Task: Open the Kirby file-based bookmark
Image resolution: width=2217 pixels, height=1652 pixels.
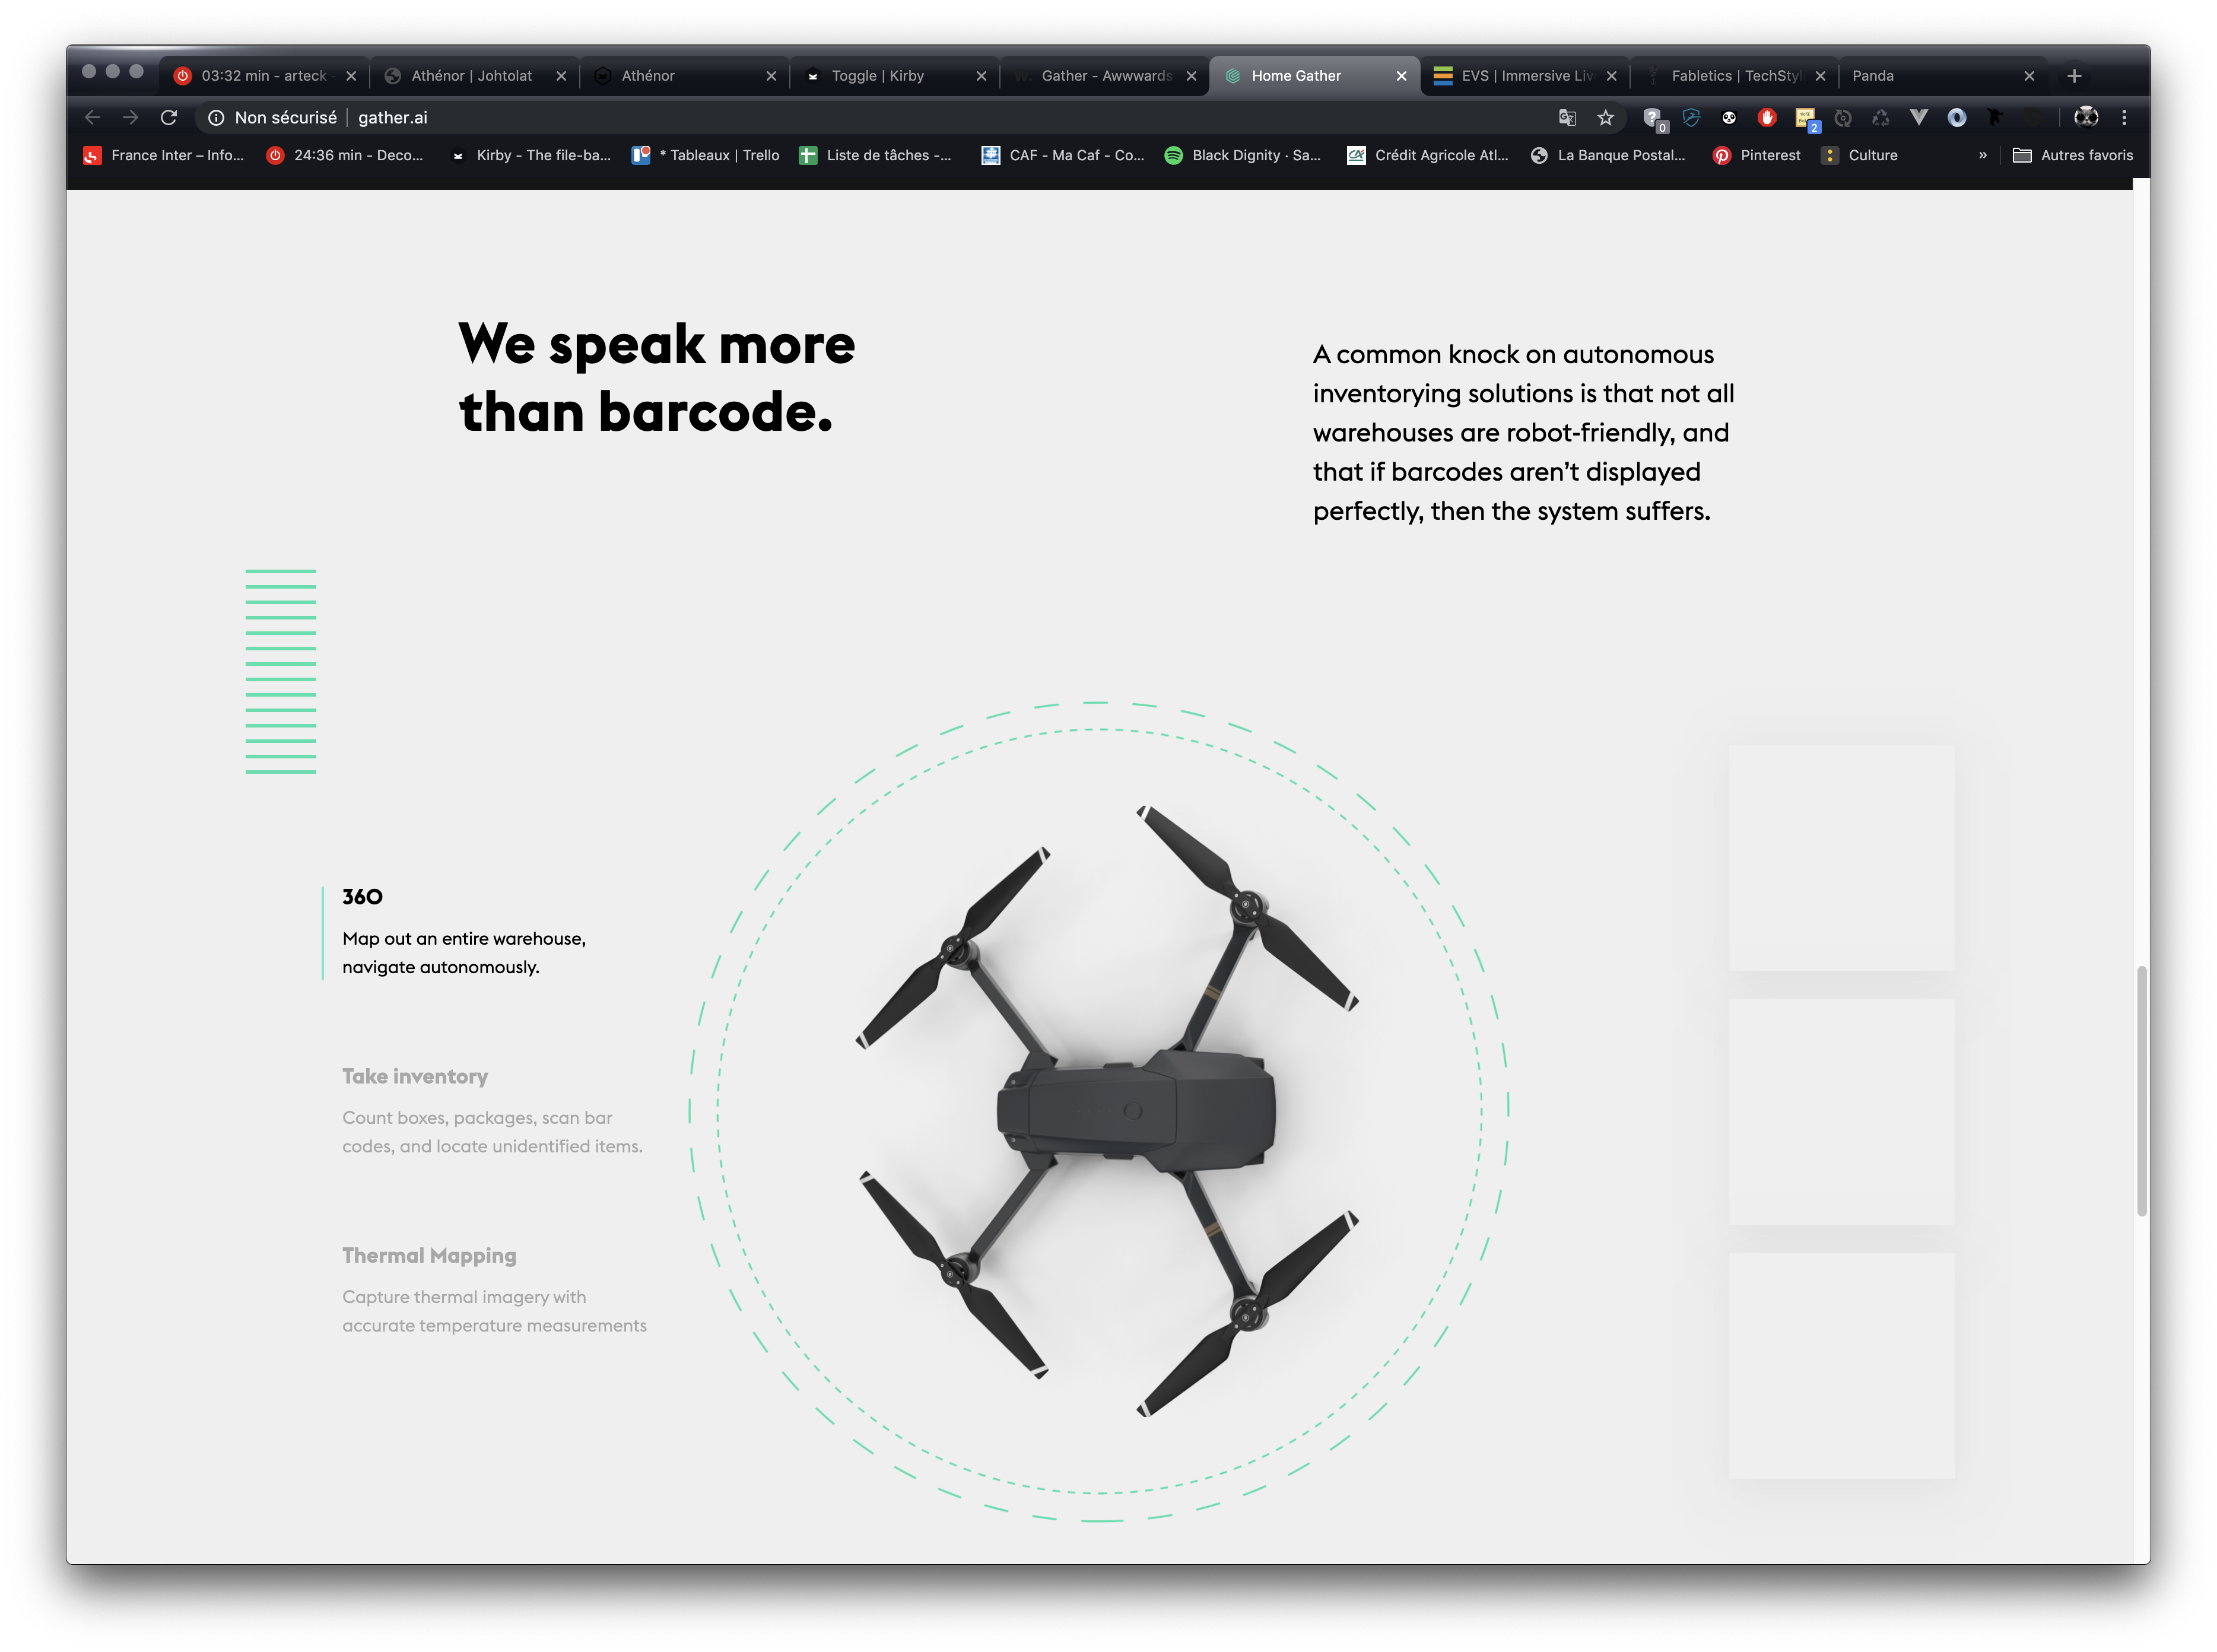Action: click(530, 156)
